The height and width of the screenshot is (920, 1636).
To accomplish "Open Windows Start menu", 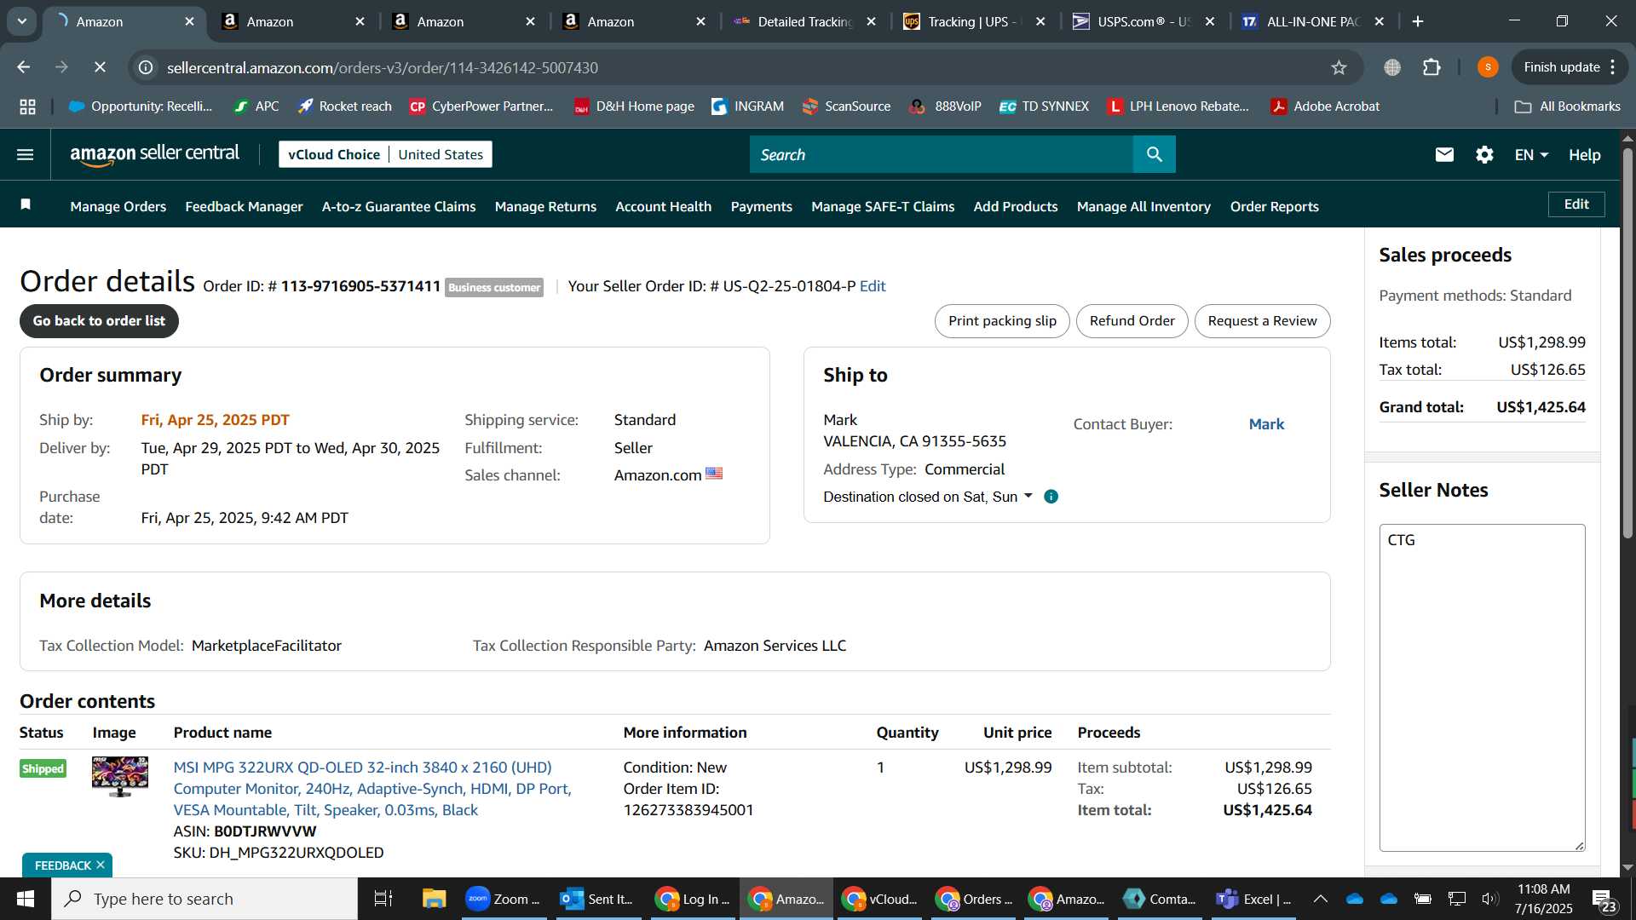I will [x=26, y=899].
